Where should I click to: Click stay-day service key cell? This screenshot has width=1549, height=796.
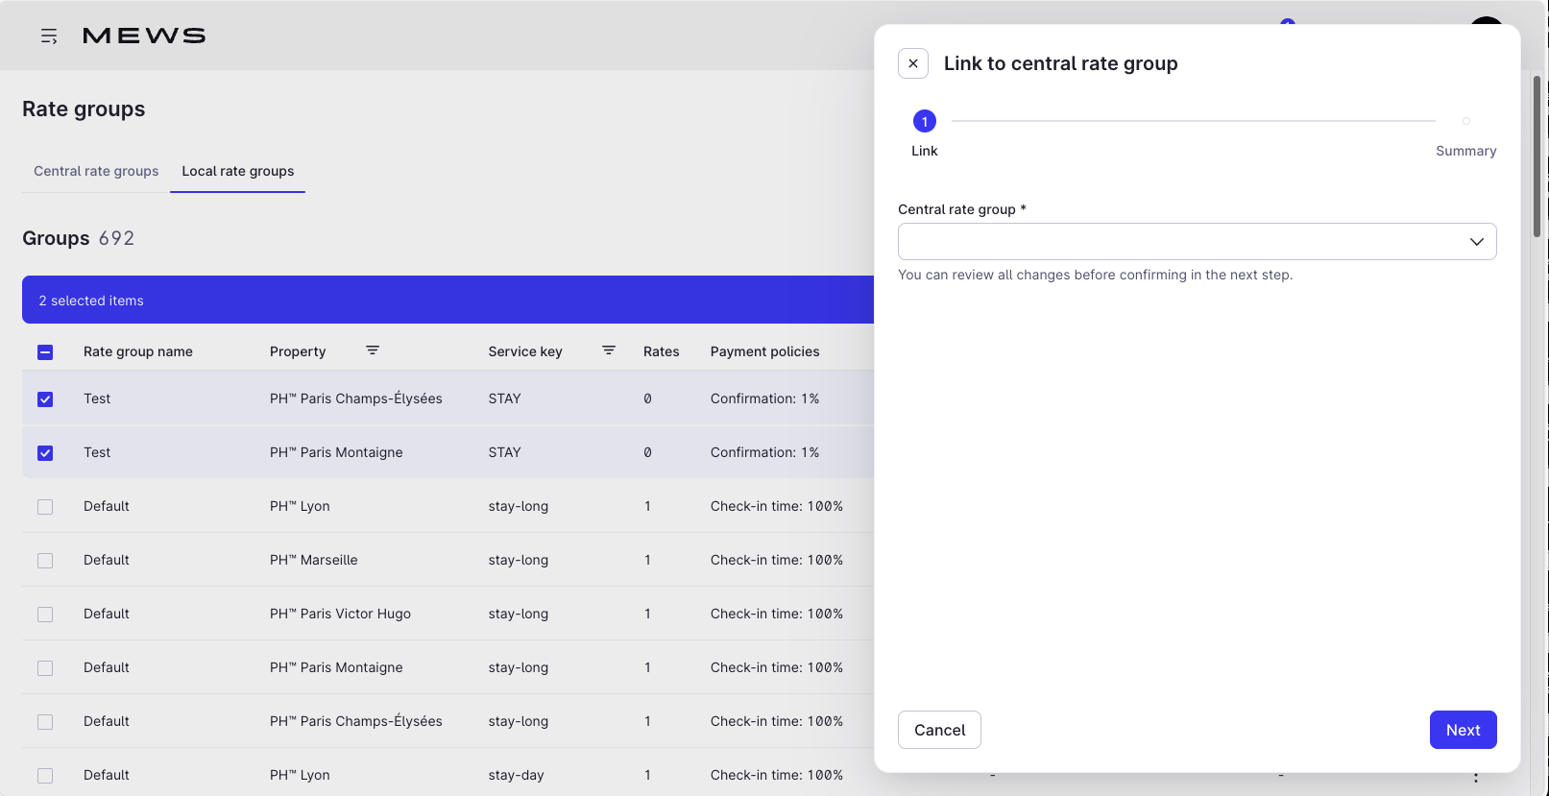[x=516, y=775]
